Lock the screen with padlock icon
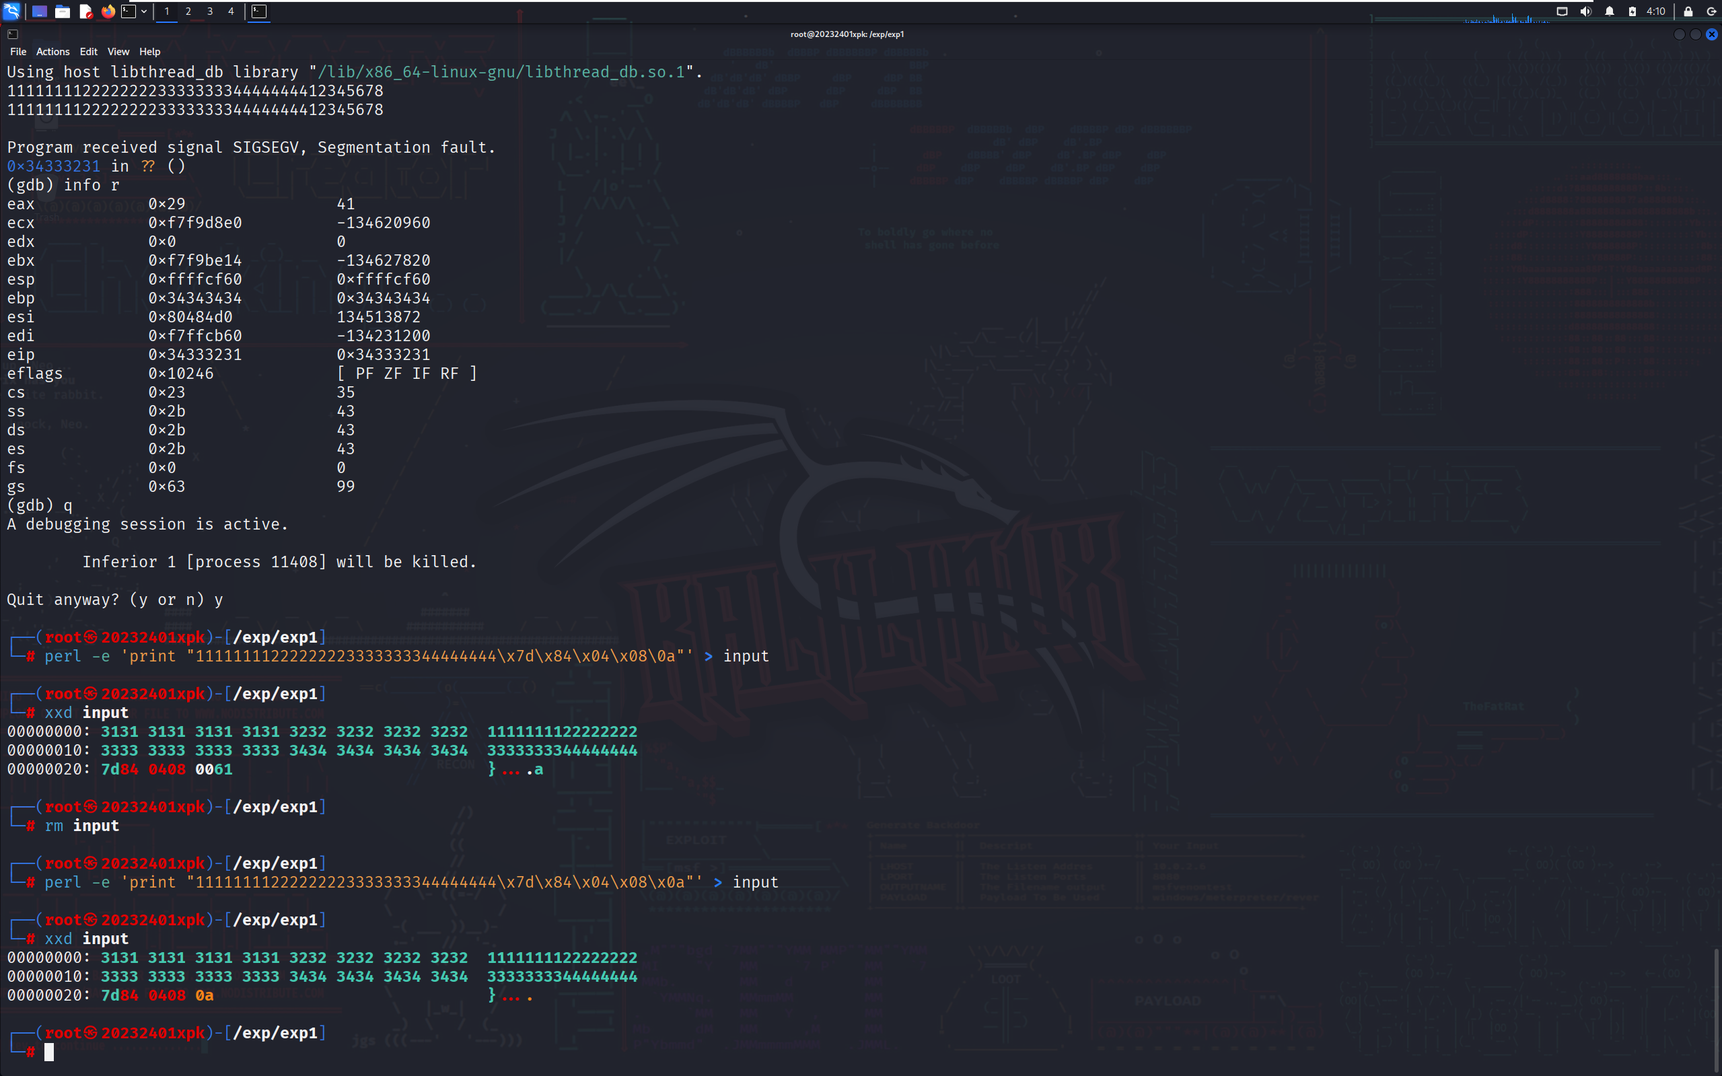Image resolution: width=1722 pixels, height=1076 pixels. pos(1688,11)
